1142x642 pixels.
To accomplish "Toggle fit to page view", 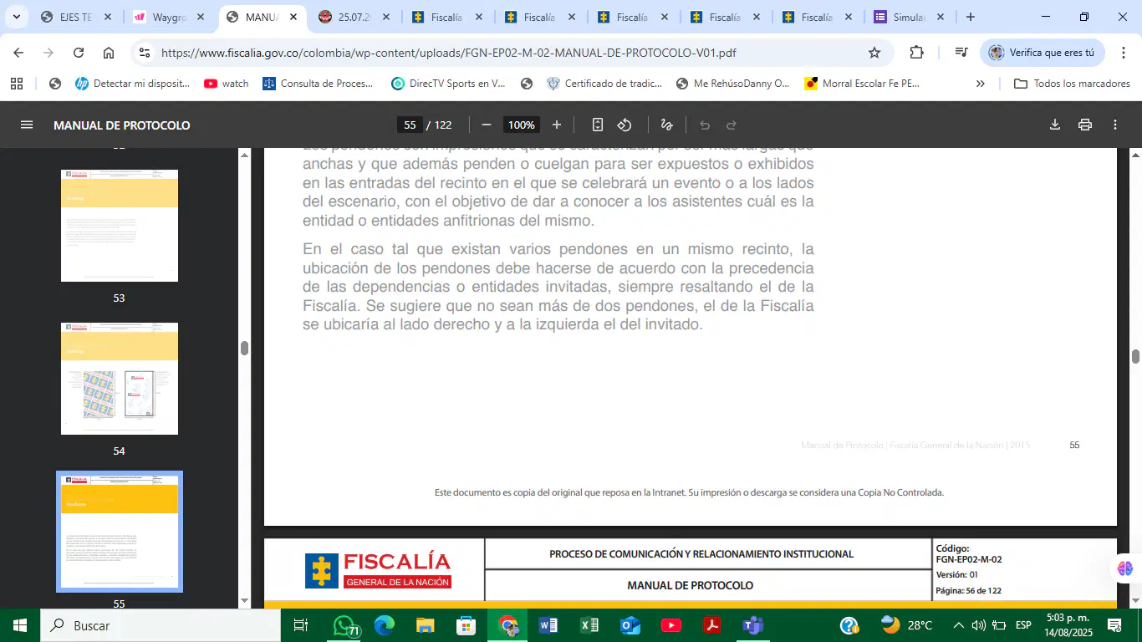I will click(x=598, y=125).
